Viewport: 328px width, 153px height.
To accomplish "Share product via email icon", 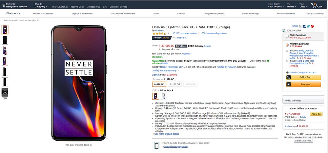I will tap(301, 26).
